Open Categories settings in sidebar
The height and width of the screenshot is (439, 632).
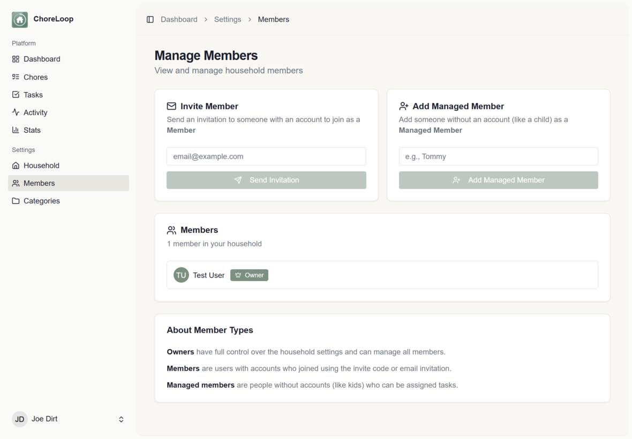click(69, 201)
